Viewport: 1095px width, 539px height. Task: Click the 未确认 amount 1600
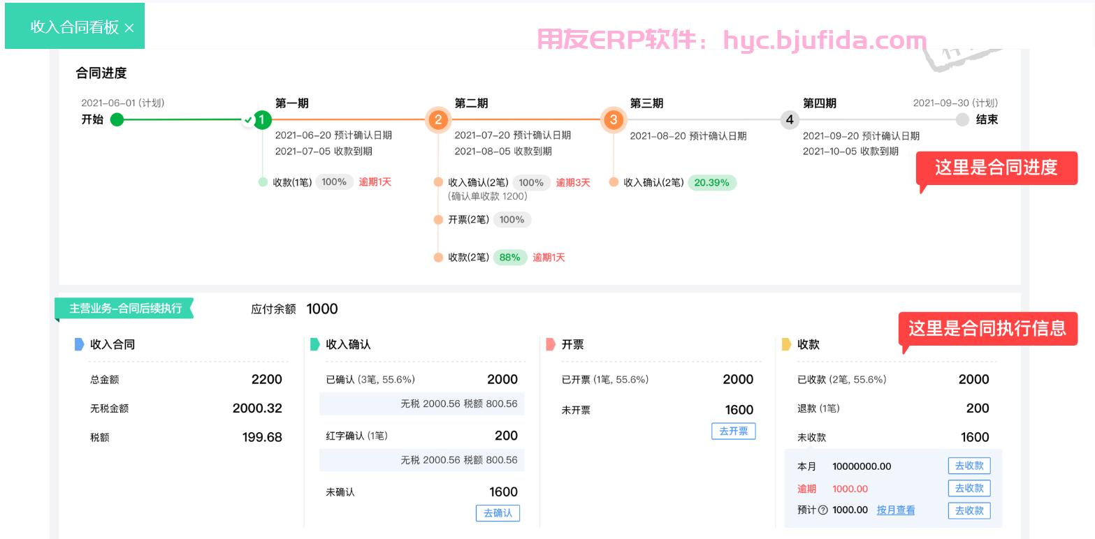click(503, 492)
